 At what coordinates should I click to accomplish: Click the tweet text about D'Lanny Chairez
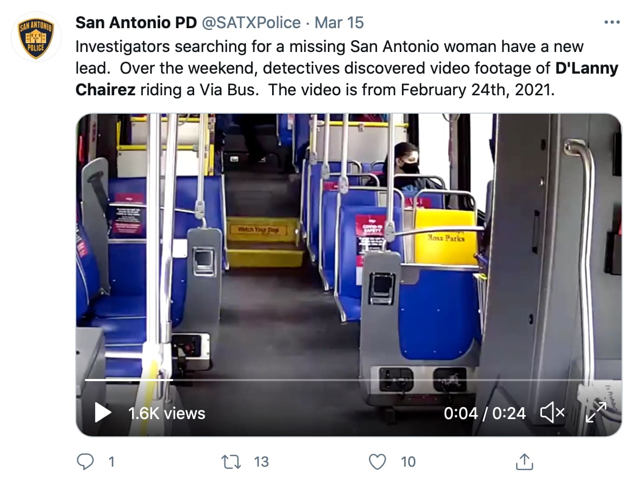pyautogui.click(x=347, y=68)
